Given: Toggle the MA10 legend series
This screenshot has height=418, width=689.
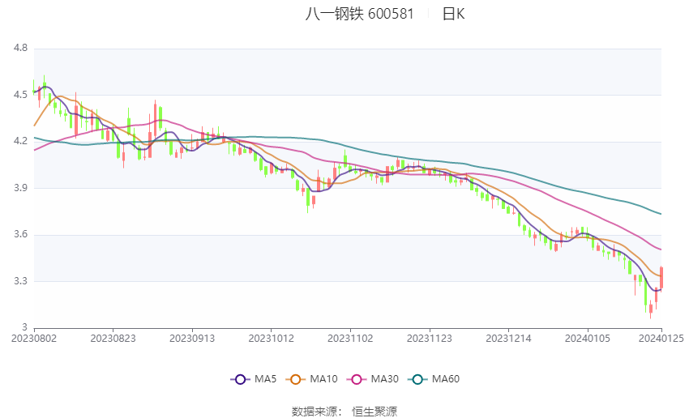Looking at the screenshot, I should coord(311,379).
